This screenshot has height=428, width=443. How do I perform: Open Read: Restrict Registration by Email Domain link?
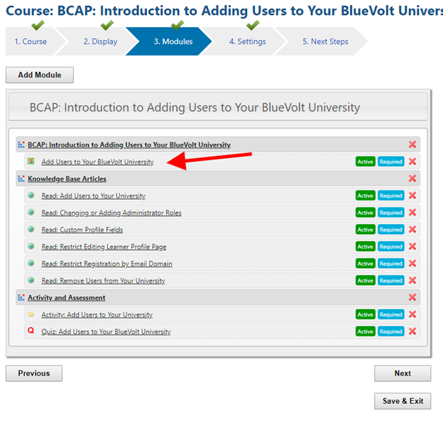pyautogui.click(x=106, y=264)
